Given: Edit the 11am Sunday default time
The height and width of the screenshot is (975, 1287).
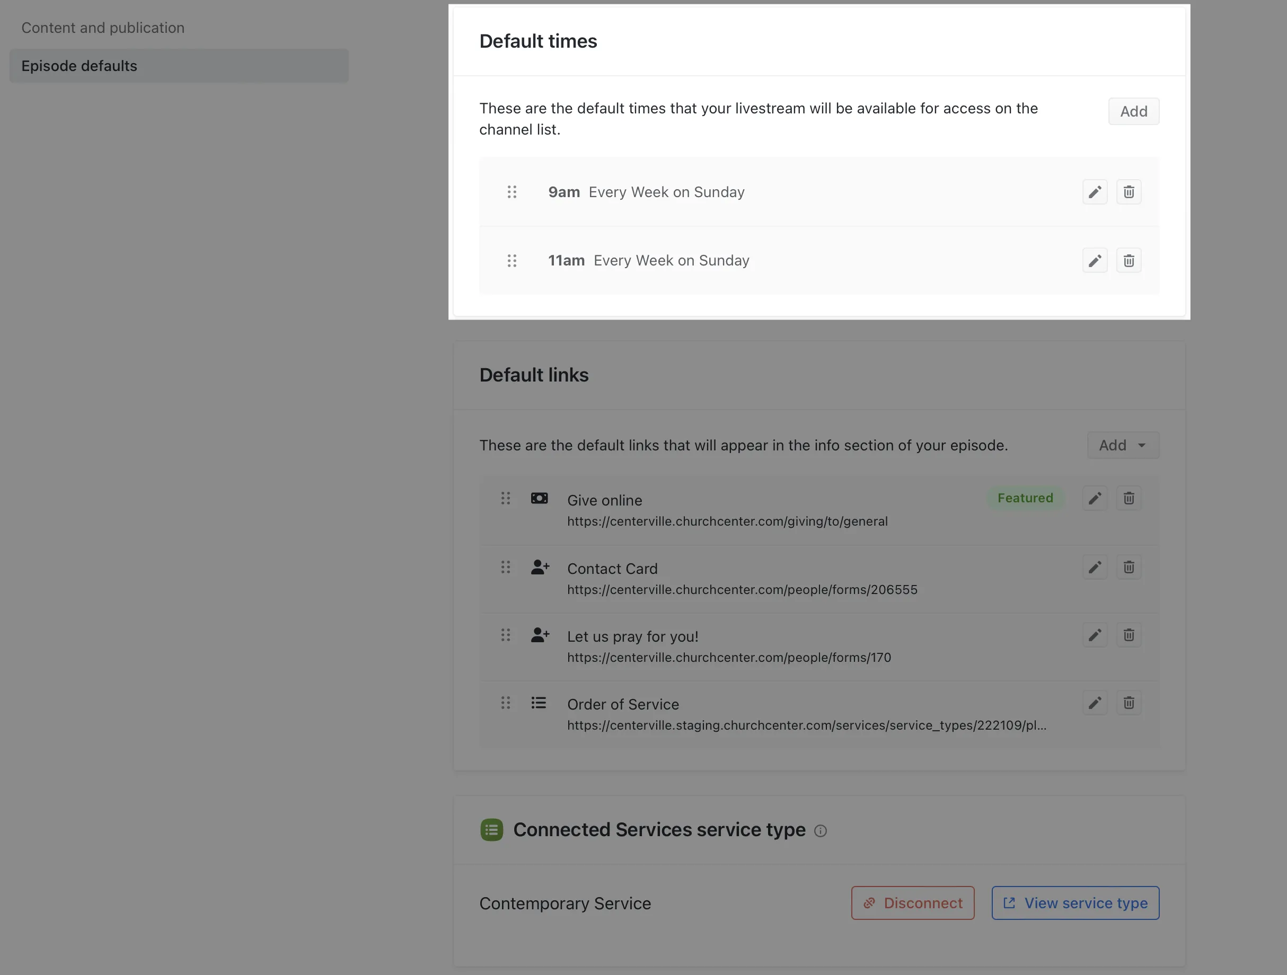Looking at the screenshot, I should tap(1095, 261).
